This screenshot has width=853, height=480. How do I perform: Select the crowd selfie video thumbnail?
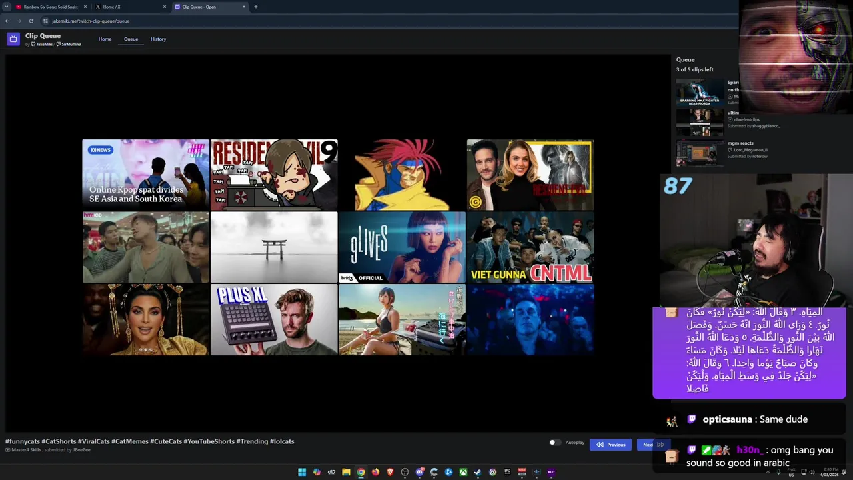[146, 247]
